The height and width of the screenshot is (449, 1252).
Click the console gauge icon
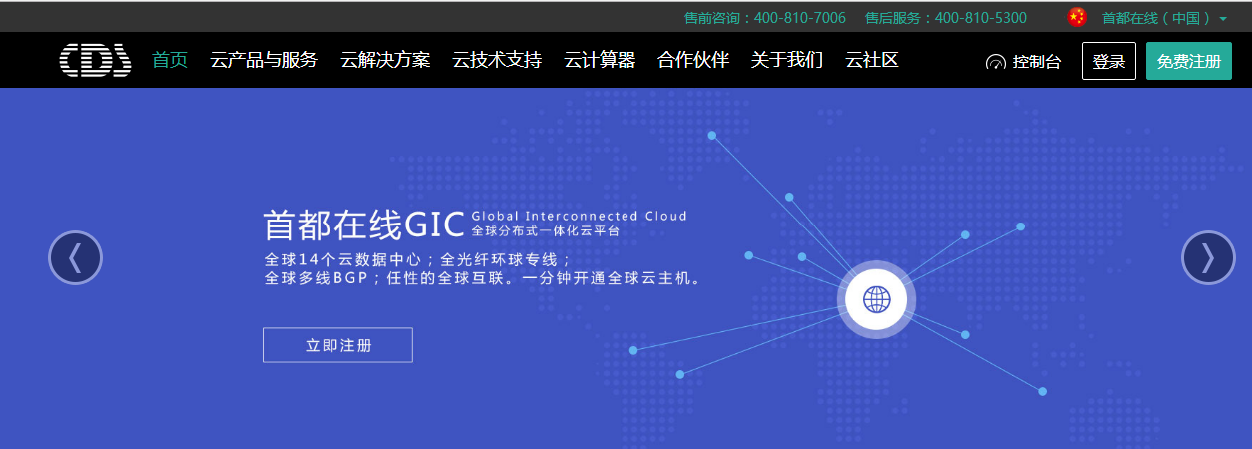[995, 62]
